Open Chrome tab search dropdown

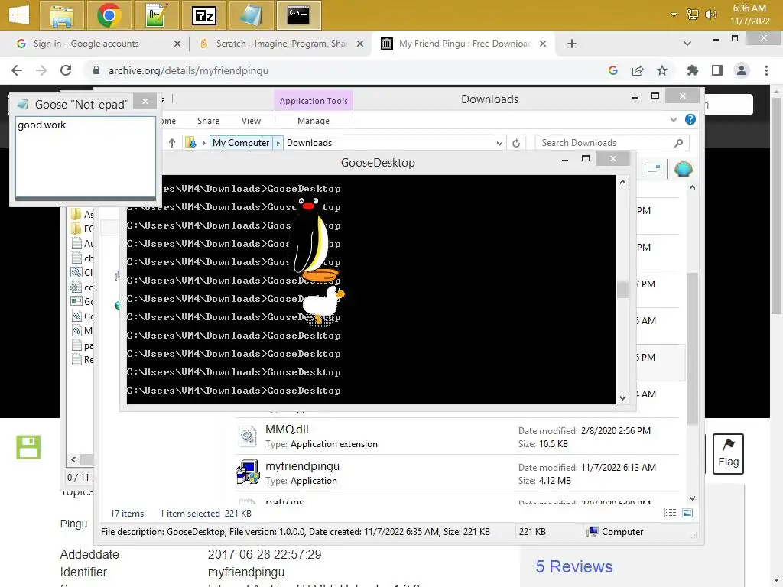click(687, 44)
